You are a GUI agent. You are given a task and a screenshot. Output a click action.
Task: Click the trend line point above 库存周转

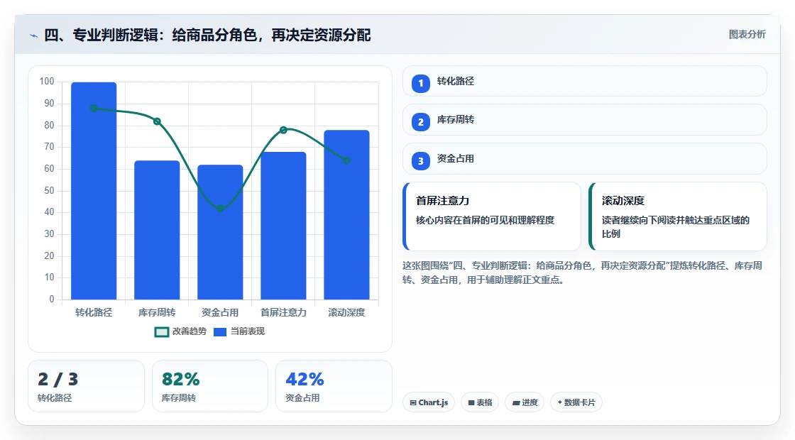pyautogui.click(x=157, y=121)
